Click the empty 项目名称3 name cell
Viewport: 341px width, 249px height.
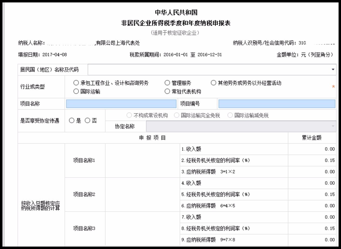142,228
